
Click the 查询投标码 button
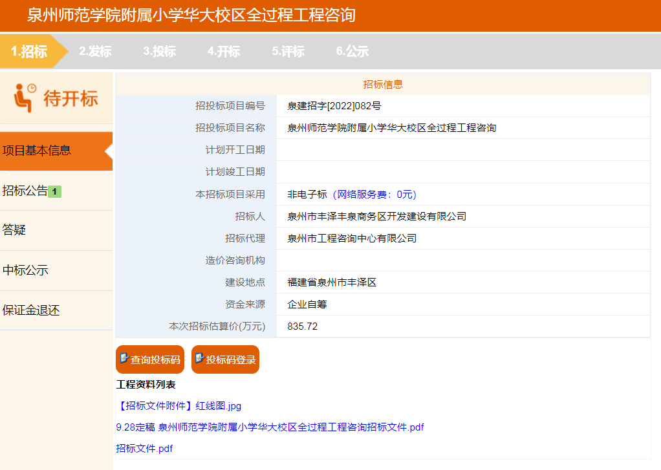tap(150, 359)
